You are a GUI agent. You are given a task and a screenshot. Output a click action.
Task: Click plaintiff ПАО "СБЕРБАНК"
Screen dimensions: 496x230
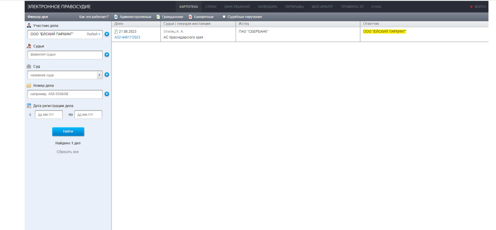[x=254, y=31]
